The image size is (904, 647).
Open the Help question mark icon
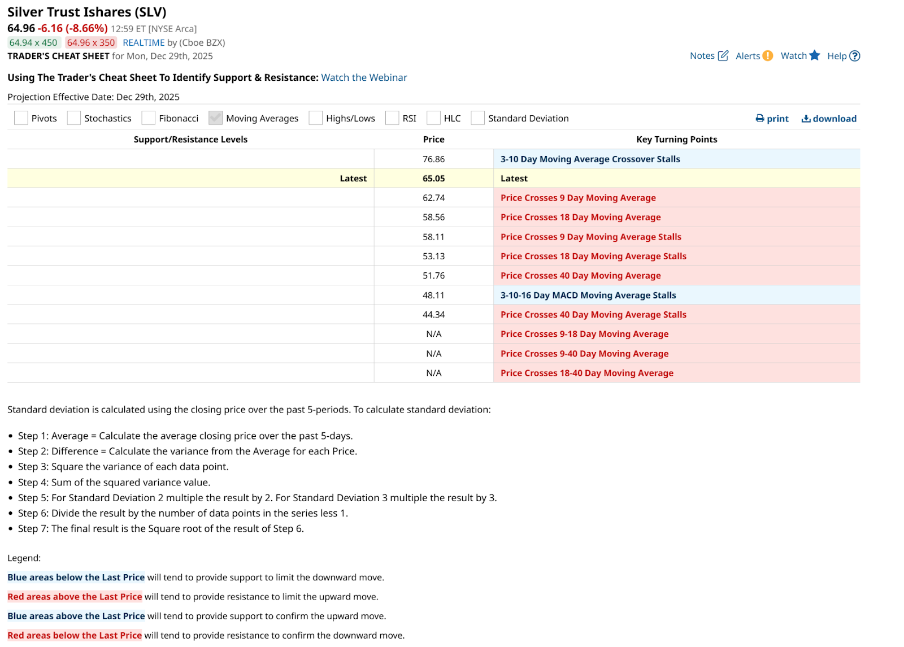point(855,56)
